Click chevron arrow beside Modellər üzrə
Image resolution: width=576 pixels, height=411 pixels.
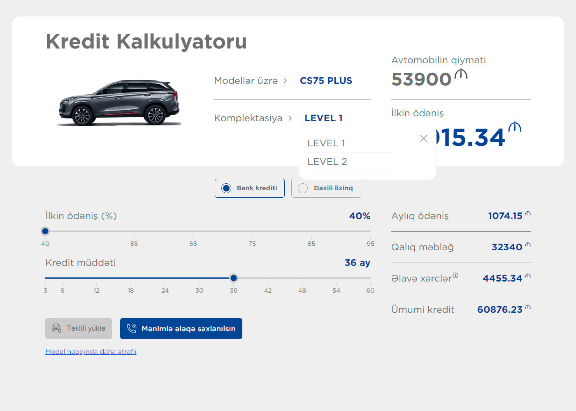(285, 81)
